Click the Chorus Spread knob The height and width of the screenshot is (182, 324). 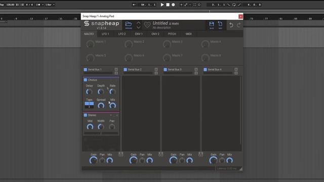[x=101, y=106]
